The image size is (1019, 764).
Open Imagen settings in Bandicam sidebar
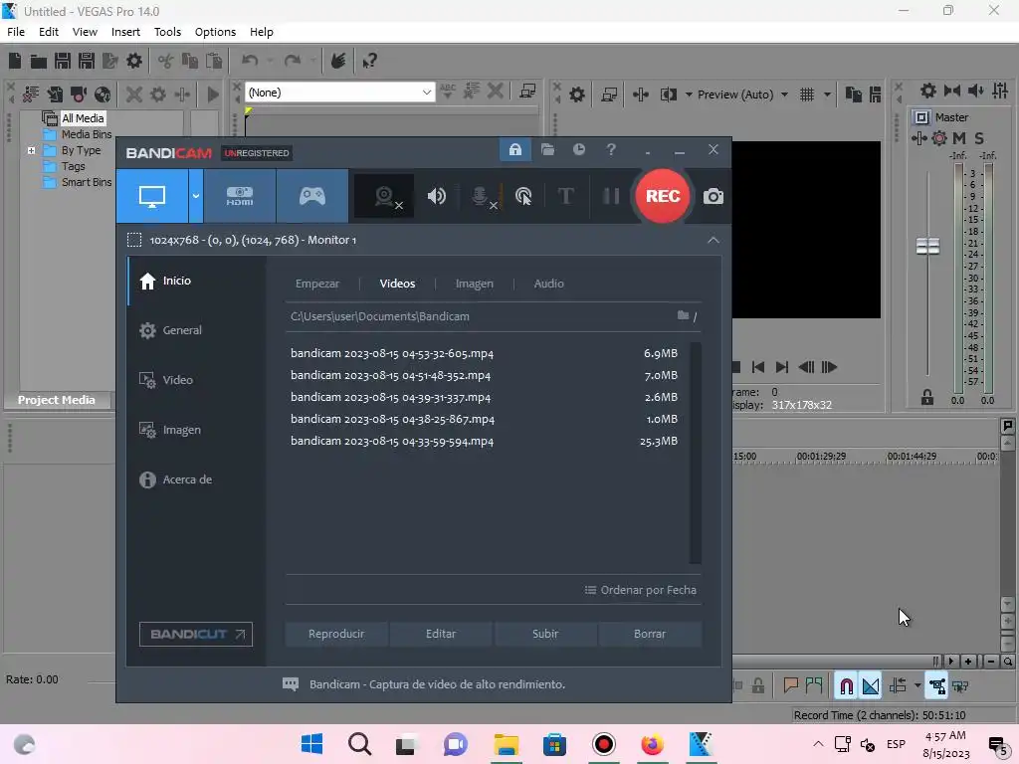(x=197, y=430)
